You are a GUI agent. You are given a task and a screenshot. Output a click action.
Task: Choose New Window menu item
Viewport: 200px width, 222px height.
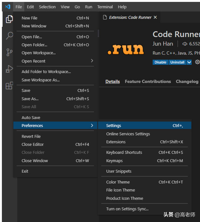(55, 26)
